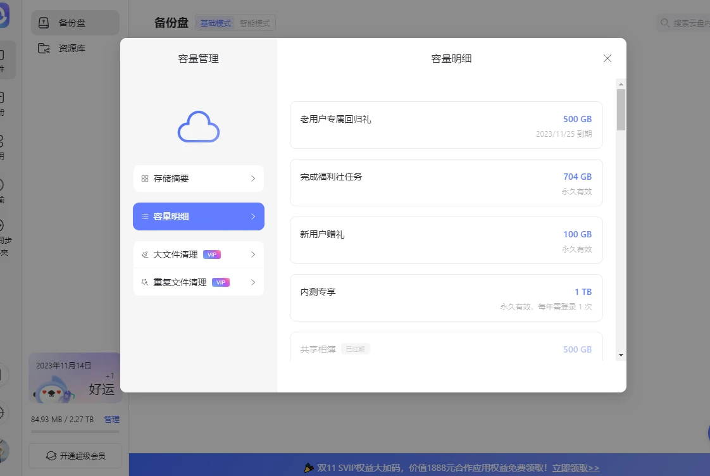Select the 容量明细 menu item
710x476 pixels.
(x=198, y=216)
